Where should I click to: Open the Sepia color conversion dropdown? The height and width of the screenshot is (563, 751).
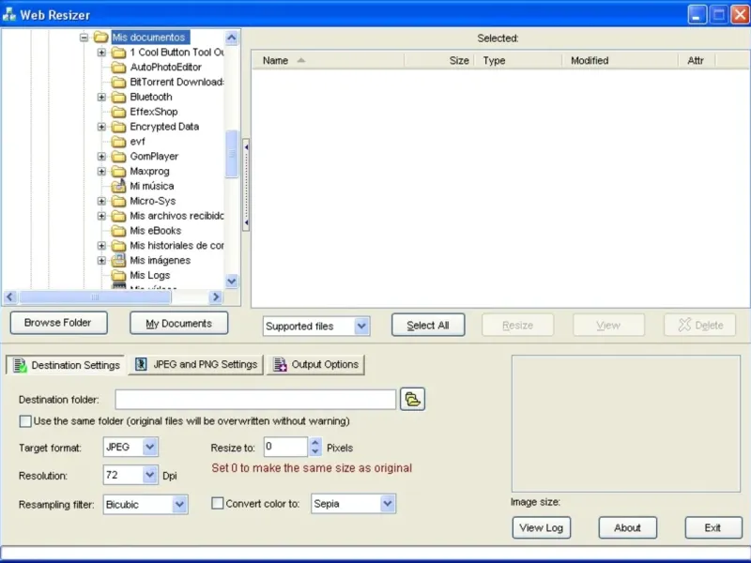click(388, 504)
